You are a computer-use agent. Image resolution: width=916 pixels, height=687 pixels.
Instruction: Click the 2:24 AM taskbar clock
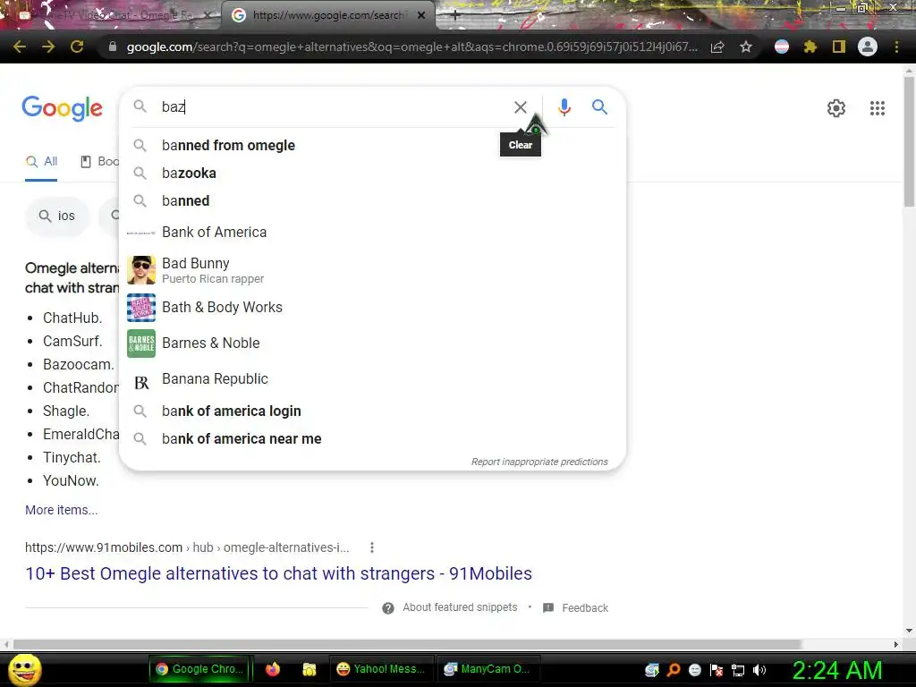(x=836, y=670)
